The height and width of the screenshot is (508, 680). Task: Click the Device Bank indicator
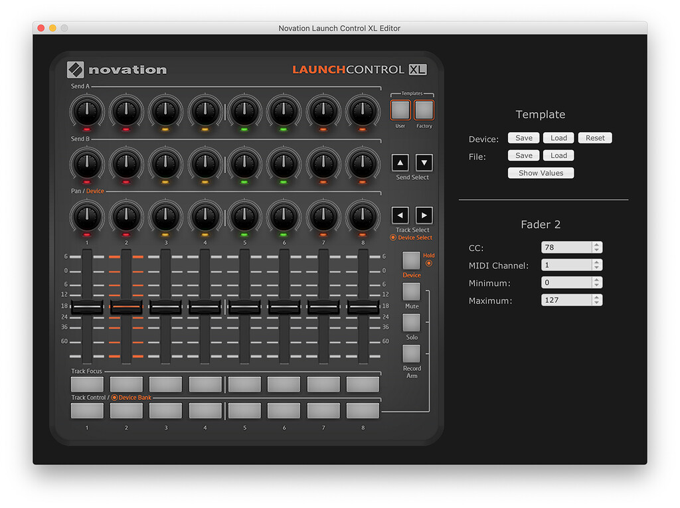coord(114,397)
